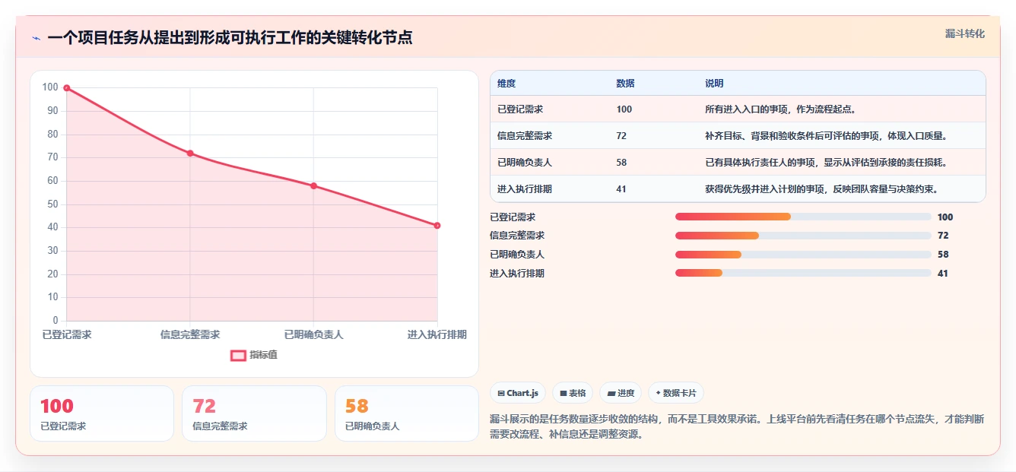Click table value 72
The width and height of the screenshot is (1016, 472).
pyautogui.click(x=621, y=136)
